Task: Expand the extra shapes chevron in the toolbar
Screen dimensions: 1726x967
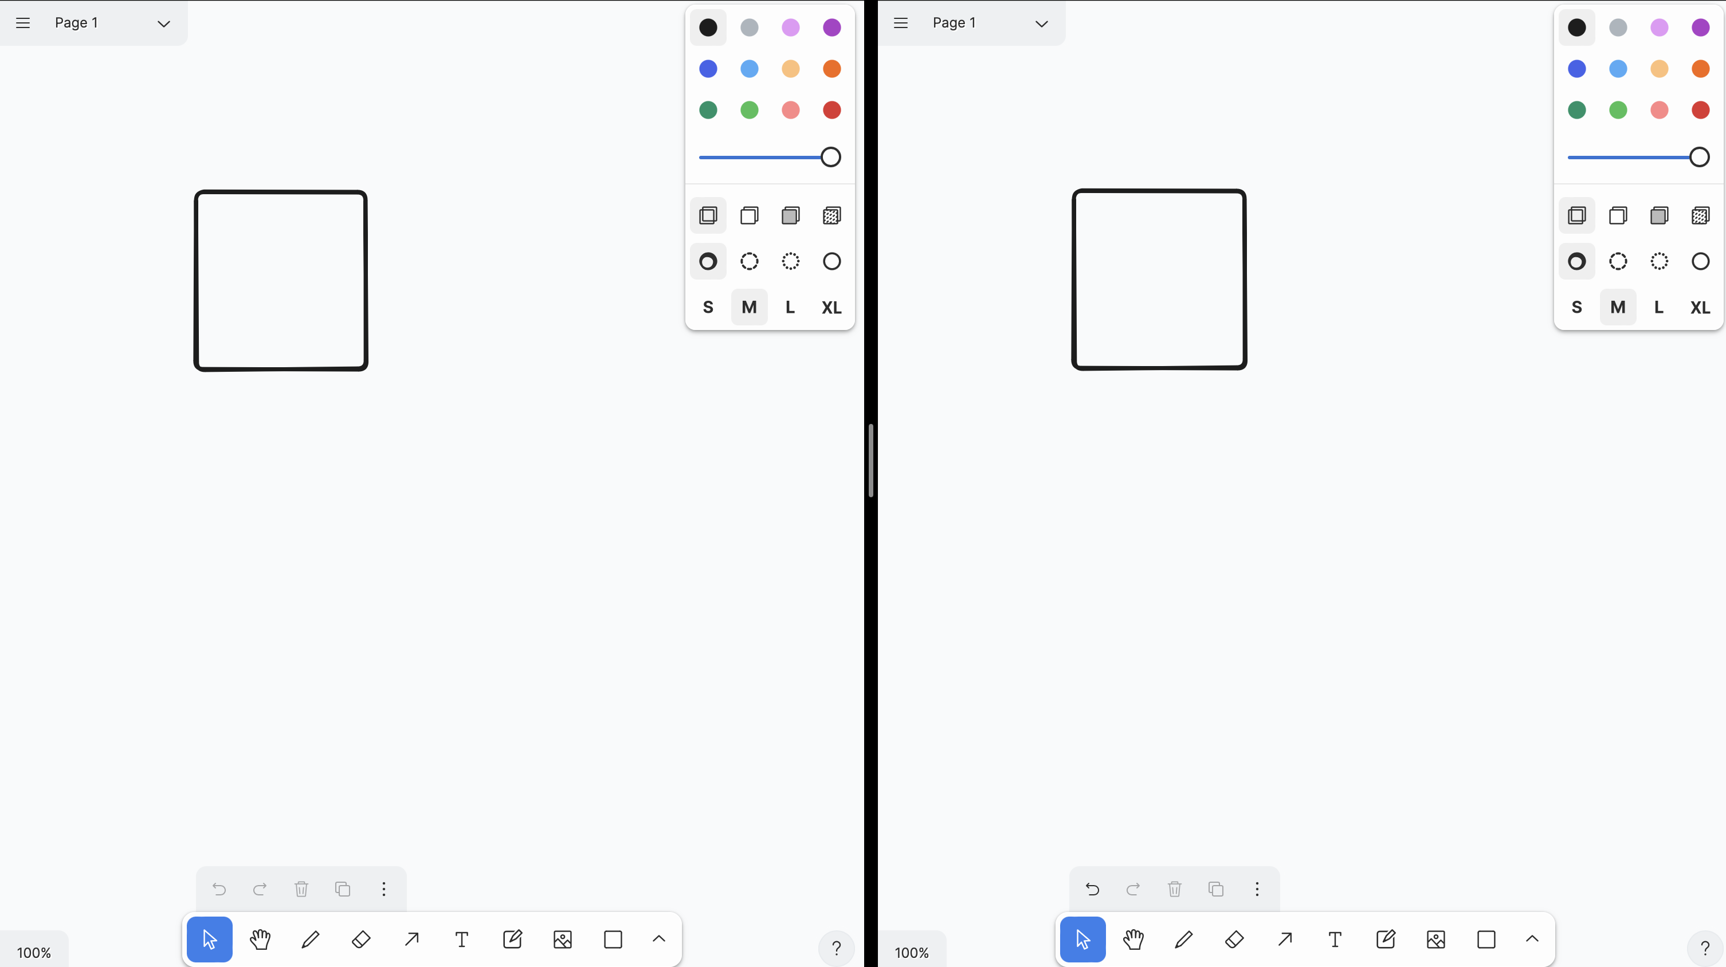Action: click(658, 940)
